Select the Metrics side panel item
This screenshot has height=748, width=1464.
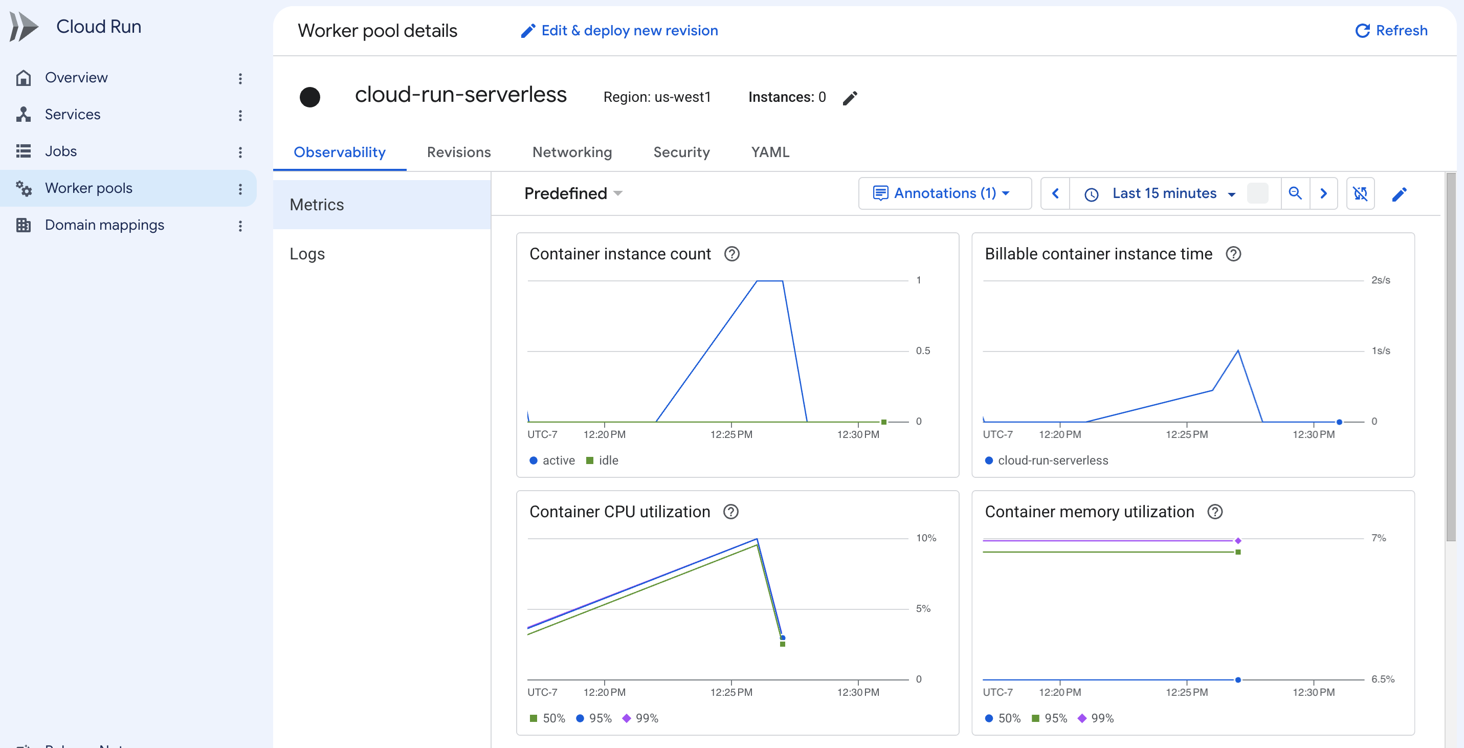click(382, 205)
